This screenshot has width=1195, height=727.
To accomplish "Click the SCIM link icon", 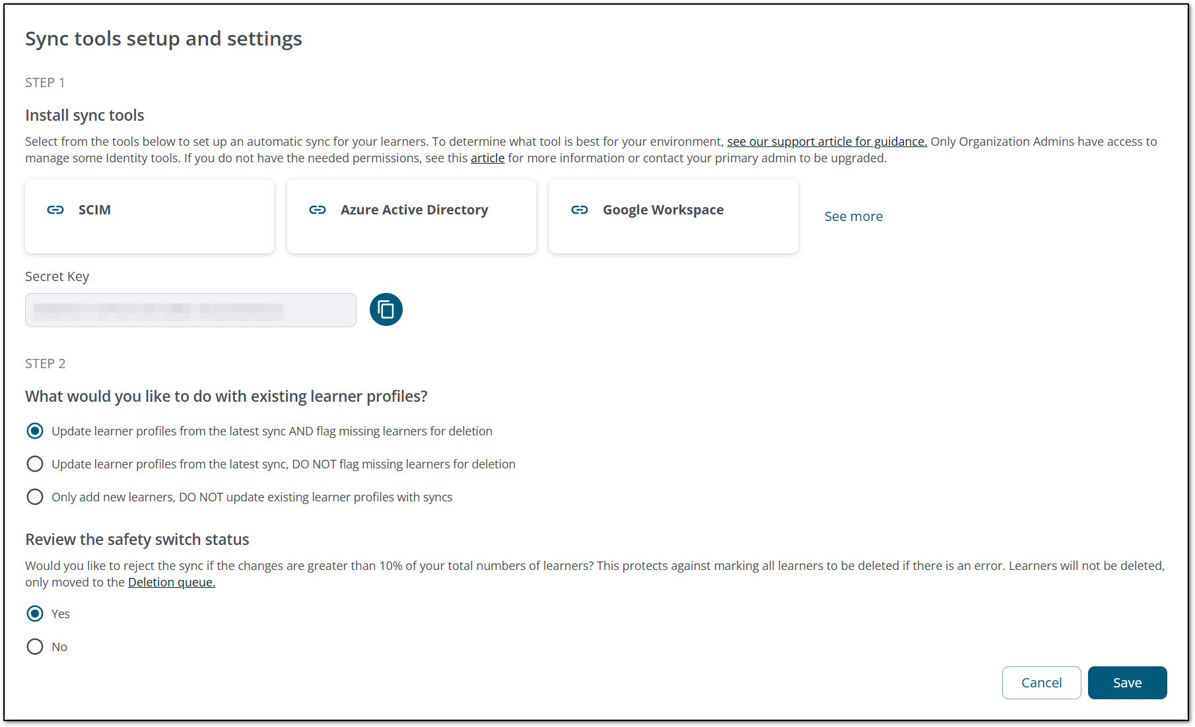I will click(x=55, y=210).
